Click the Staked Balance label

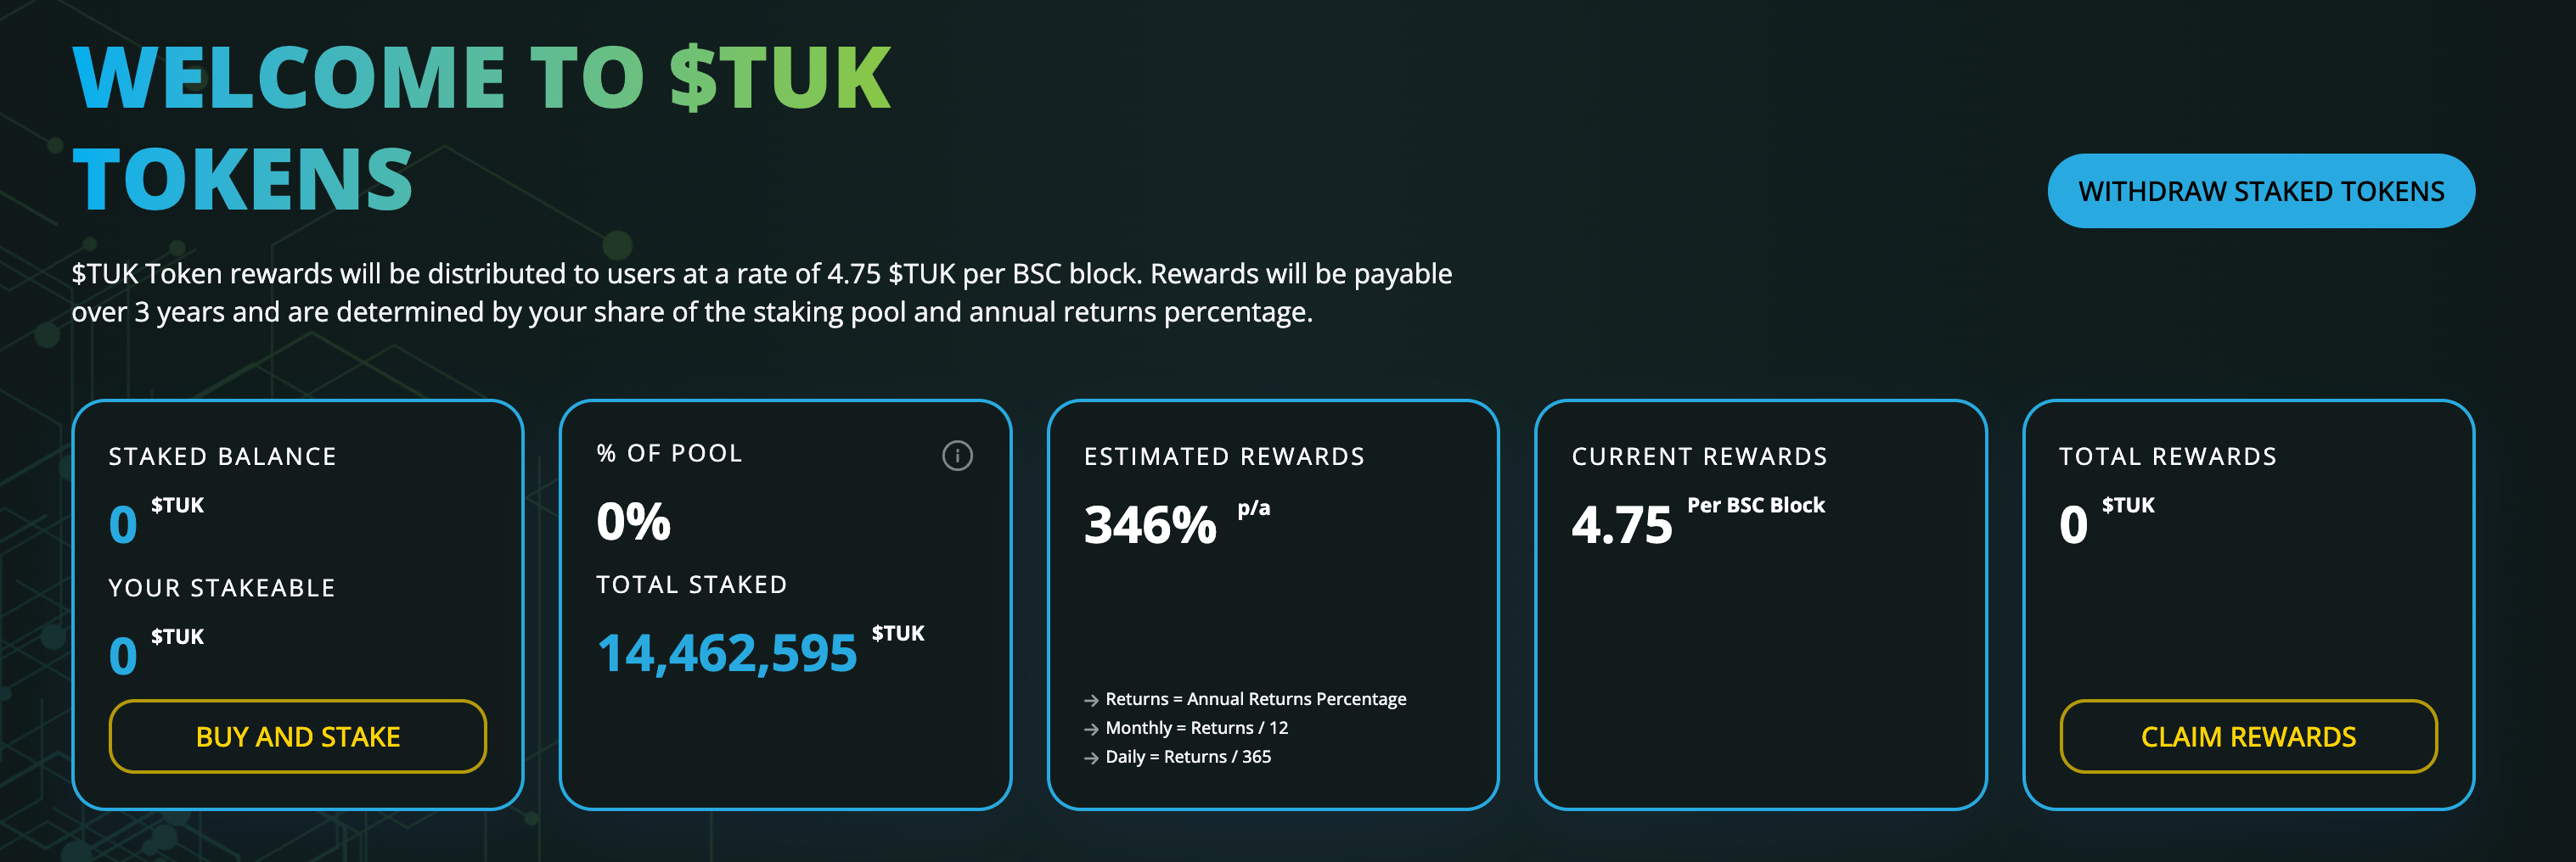pyautogui.click(x=222, y=456)
